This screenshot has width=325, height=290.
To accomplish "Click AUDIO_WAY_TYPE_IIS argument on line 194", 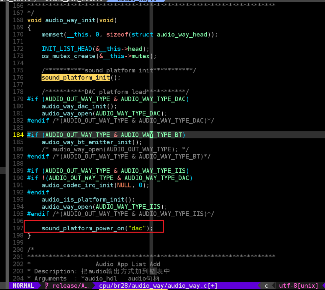I will coord(128,207).
